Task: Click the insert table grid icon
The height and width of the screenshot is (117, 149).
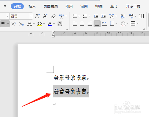Action: [141, 16]
